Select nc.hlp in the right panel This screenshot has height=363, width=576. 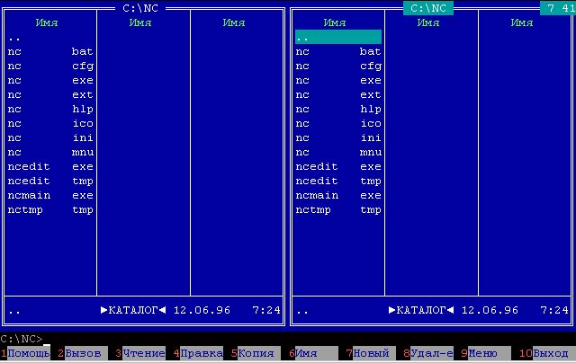[x=338, y=110]
